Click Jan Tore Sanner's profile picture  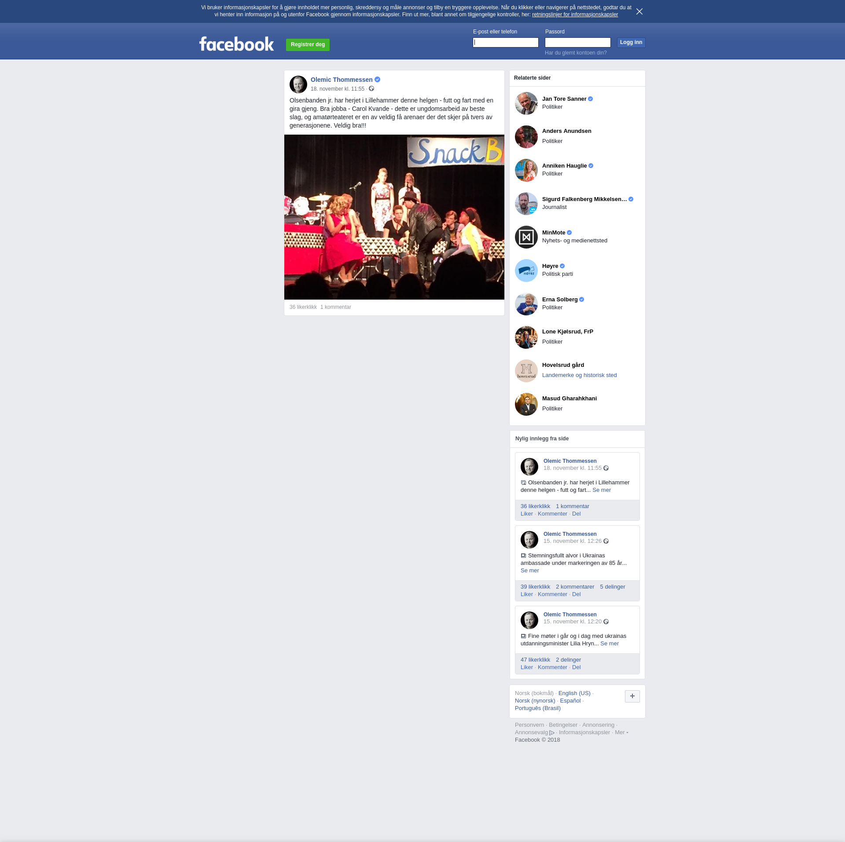click(526, 103)
